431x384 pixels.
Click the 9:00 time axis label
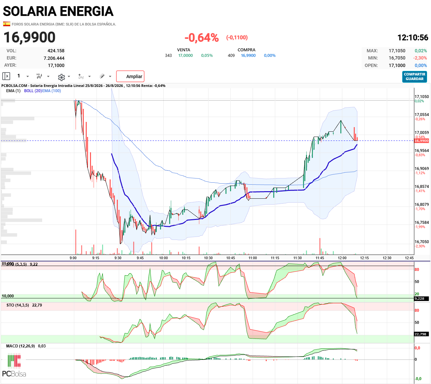73,258
